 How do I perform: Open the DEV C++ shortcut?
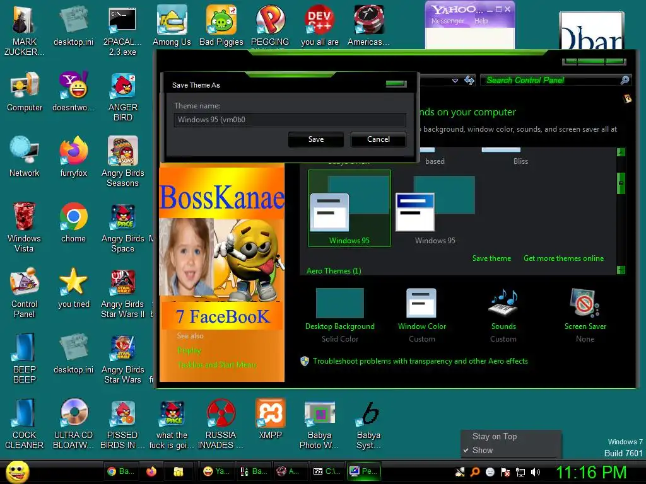click(320, 25)
